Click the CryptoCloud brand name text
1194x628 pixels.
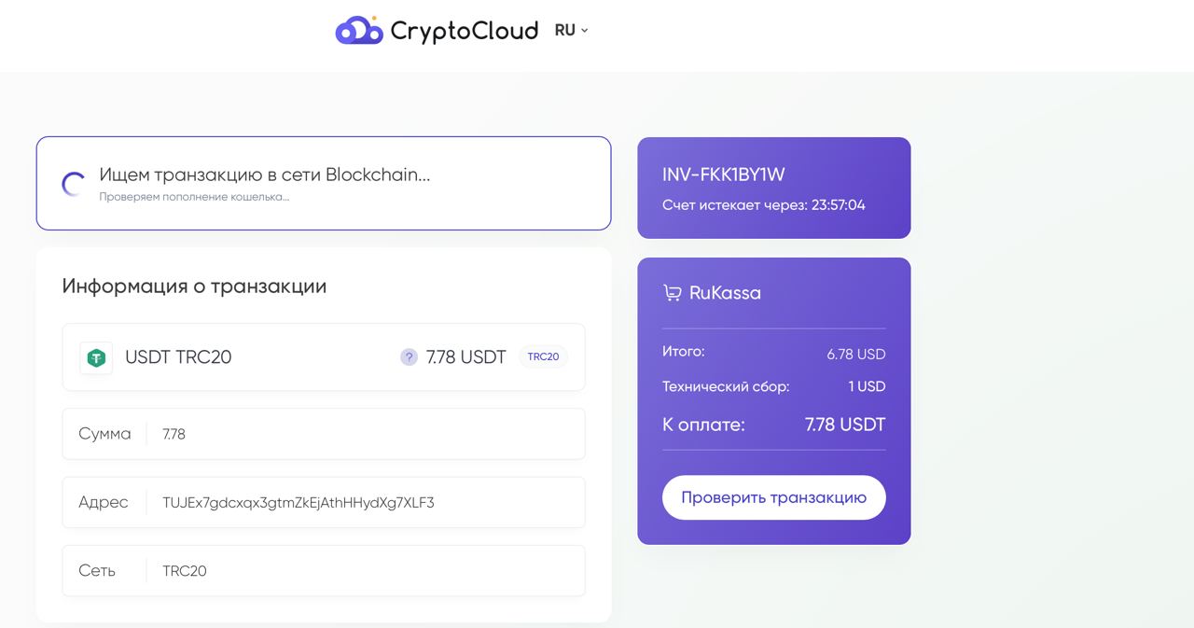pos(465,31)
